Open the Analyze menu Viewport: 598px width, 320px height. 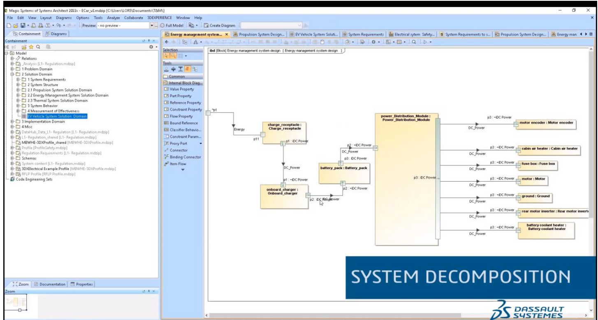coord(113,18)
